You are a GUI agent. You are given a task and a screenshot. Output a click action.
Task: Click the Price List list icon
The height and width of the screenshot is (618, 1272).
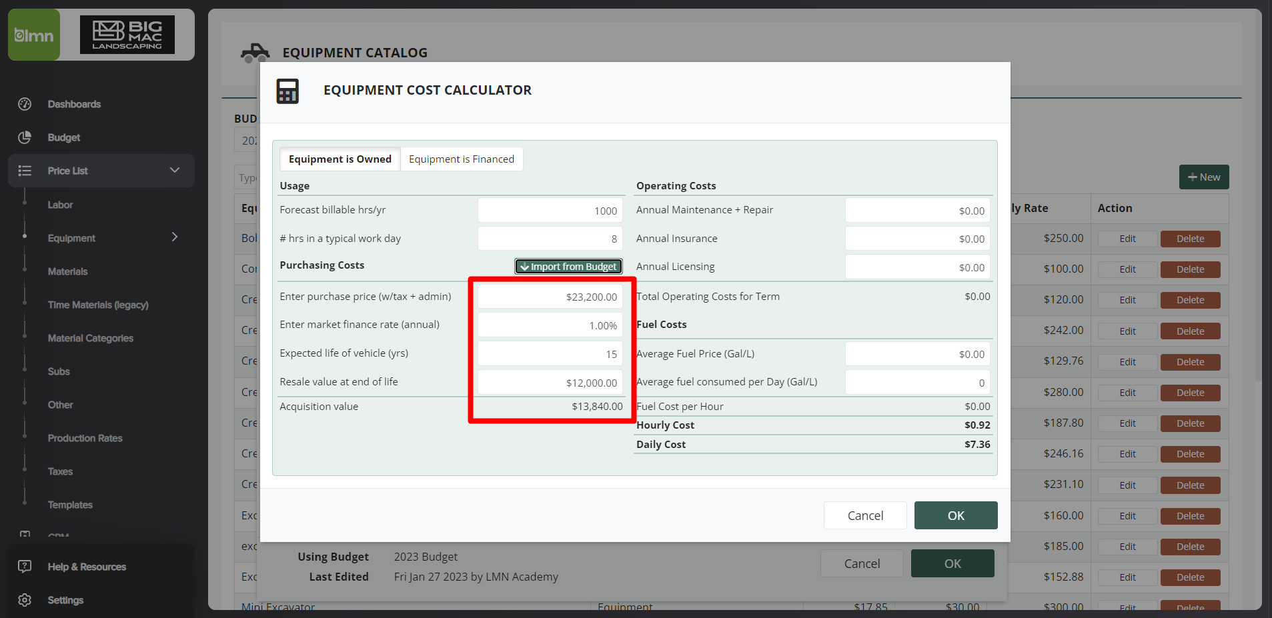pyautogui.click(x=25, y=171)
